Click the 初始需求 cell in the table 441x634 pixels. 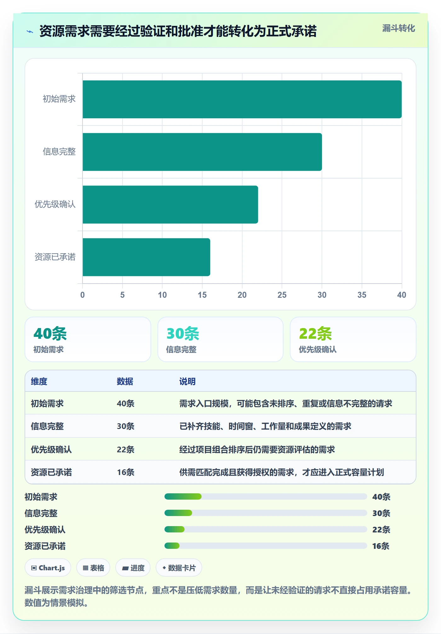click(47, 403)
